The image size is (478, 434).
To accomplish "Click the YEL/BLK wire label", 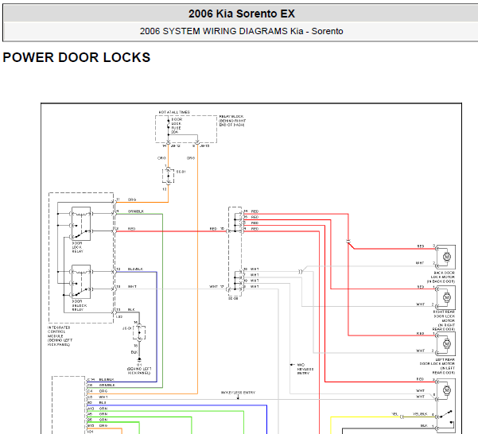I will (420, 414).
